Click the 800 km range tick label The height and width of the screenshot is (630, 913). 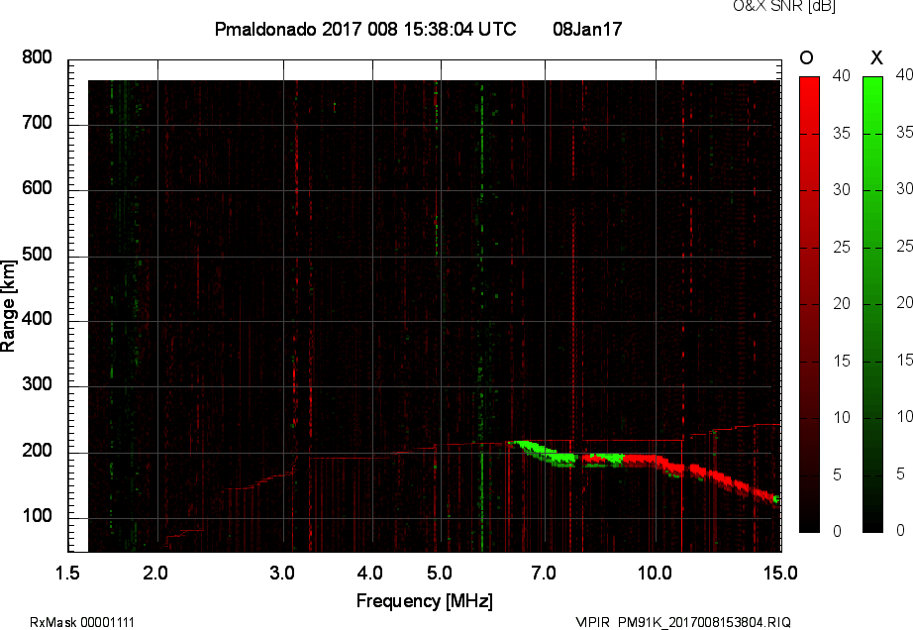(x=38, y=57)
